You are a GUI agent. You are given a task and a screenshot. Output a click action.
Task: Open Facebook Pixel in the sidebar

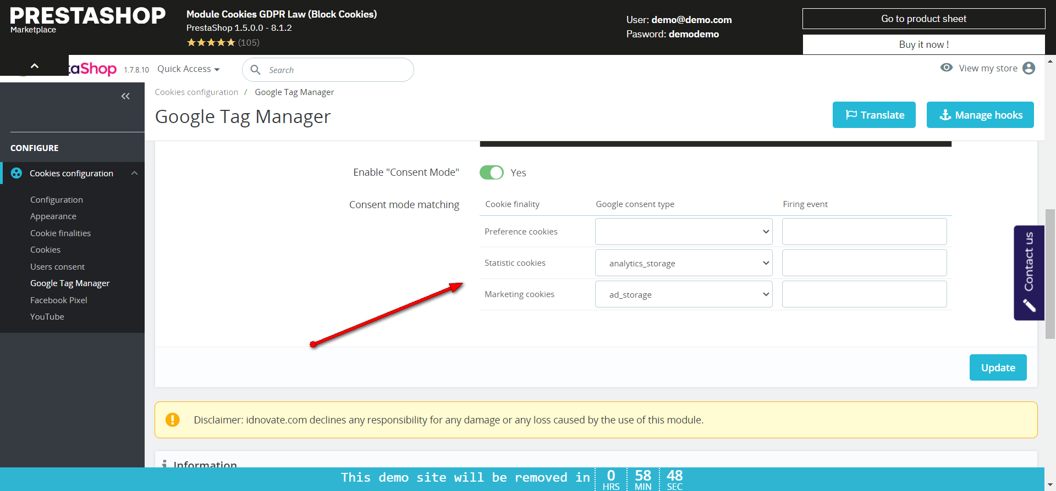pyautogui.click(x=59, y=300)
